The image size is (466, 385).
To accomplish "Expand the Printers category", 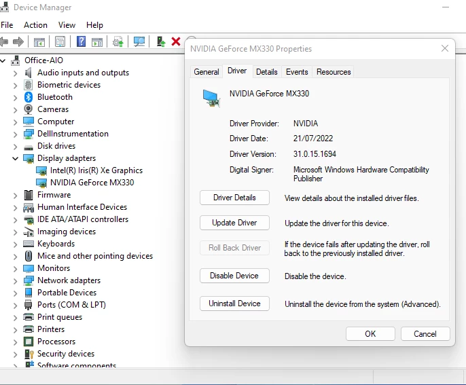I will [15, 329].
